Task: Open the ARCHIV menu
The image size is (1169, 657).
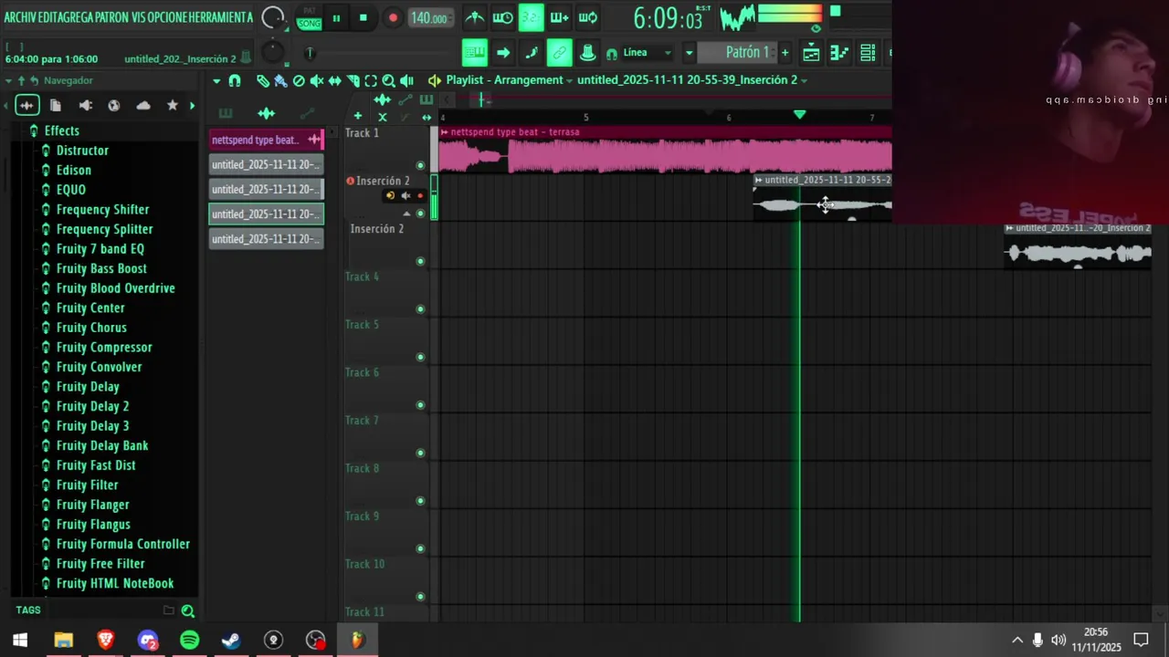Action: coord(19,17)
